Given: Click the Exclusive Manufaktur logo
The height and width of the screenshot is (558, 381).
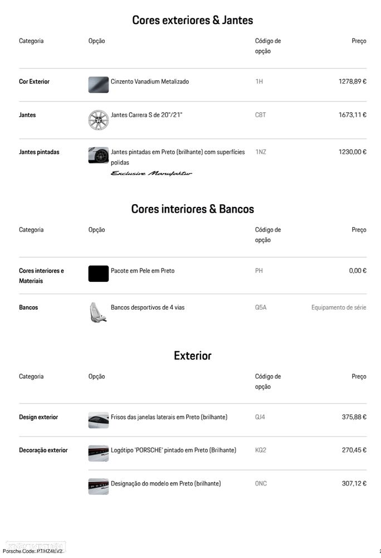Looking at the screenshot, I should 152,174.
